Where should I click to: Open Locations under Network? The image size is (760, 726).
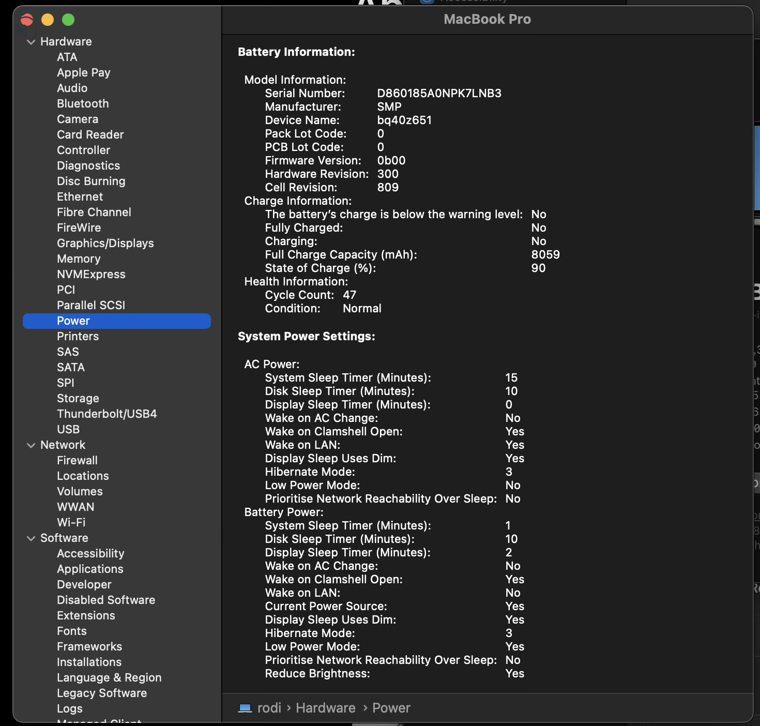pyautogui.click(x=83, y=476)
